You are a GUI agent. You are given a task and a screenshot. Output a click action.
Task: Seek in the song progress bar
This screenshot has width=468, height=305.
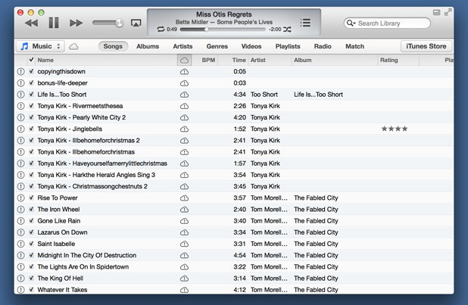223,30
